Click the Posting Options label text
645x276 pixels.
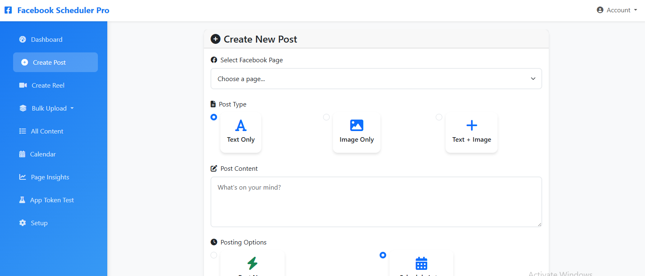point(243,242)
